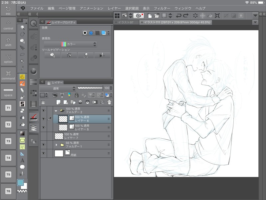
Task: Click the new raster layer icon
Action: pyautogui.click(x=59, y=102)
